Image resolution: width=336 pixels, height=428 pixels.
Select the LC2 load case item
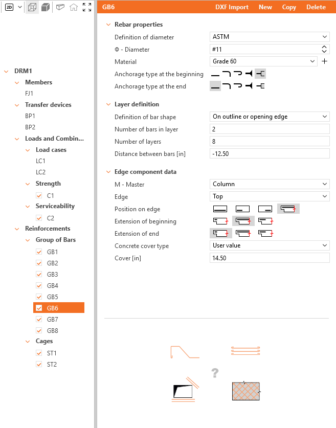[40, 172]
